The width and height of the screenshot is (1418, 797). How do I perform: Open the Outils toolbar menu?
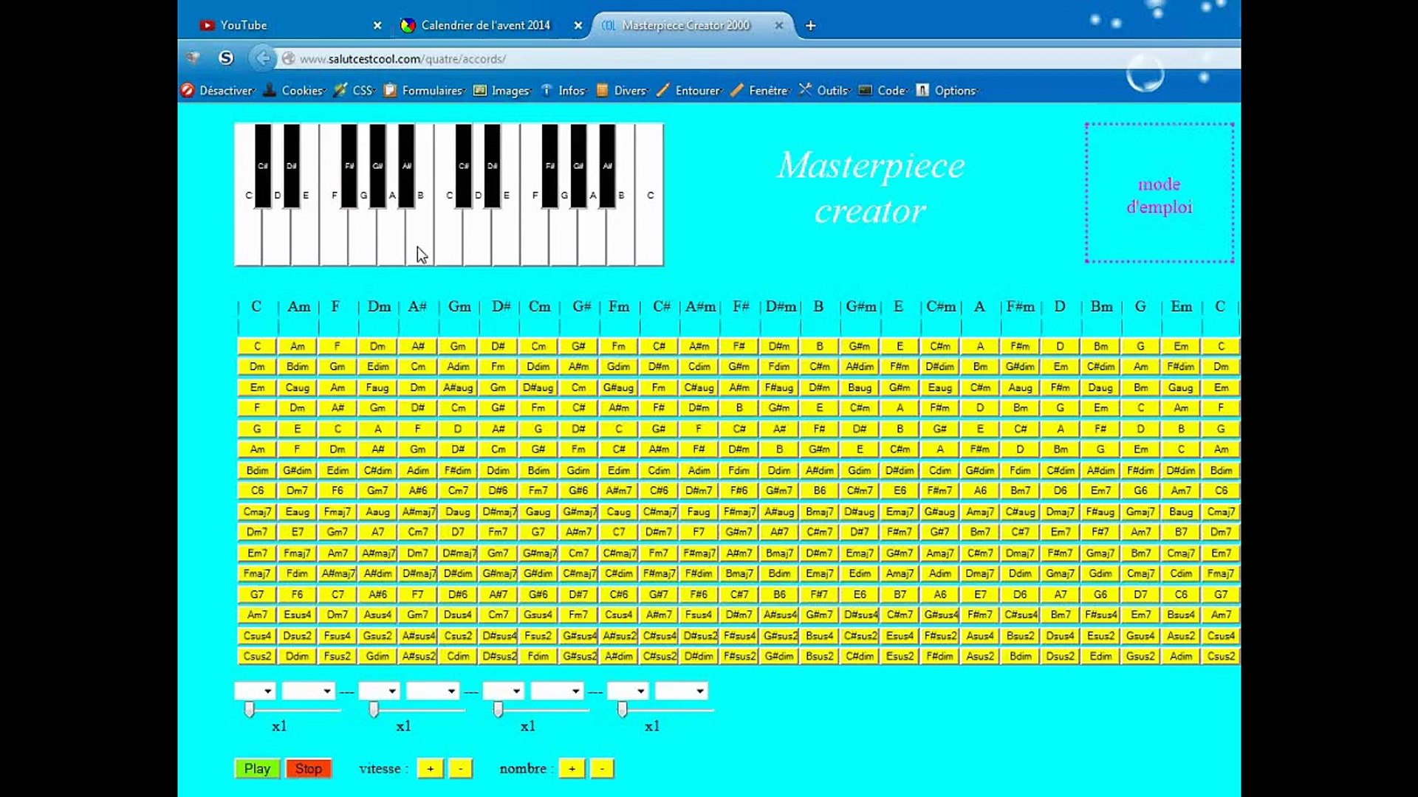(x=824, y=90)
